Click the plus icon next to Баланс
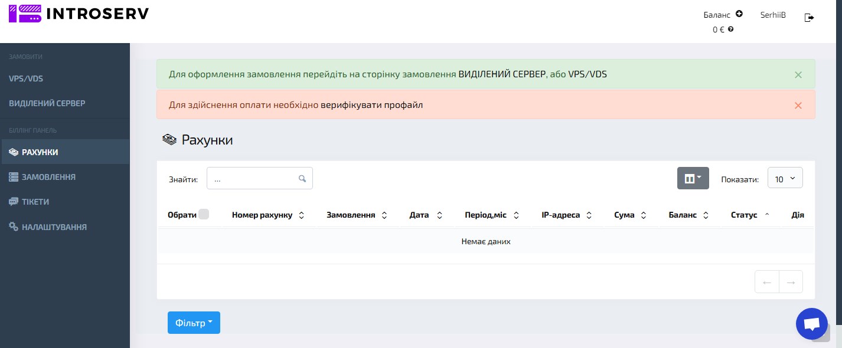This screenshot has width=842, height=348. pyautogui.click(x=739, y=14)
